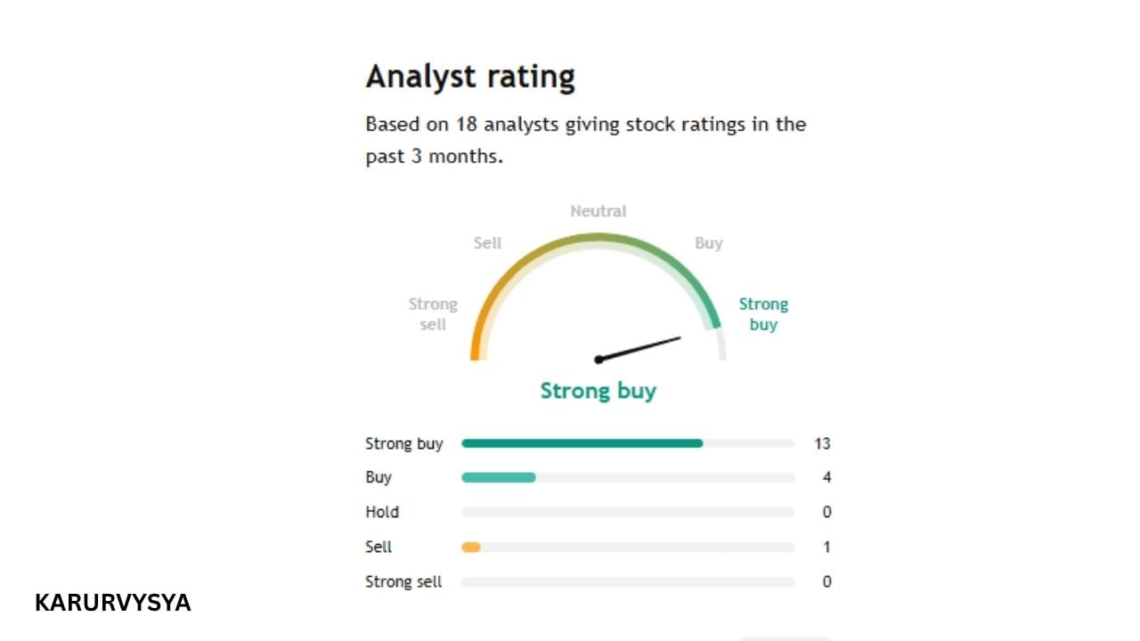Click the KARURVYSYA ticker label
This screenshot has width=1140, height=641.
pos(113,603)
